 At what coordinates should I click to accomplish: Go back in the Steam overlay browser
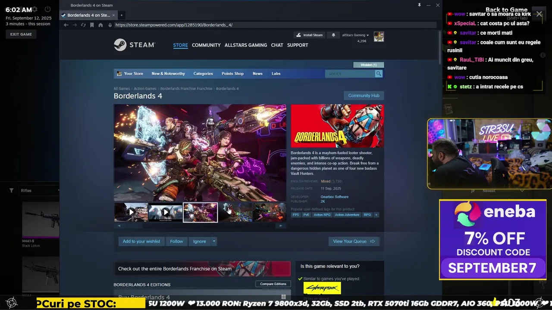pos(66,25)
